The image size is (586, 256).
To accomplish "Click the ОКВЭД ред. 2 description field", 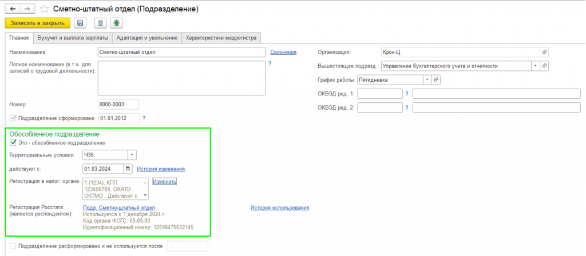I will pos(497,107).
